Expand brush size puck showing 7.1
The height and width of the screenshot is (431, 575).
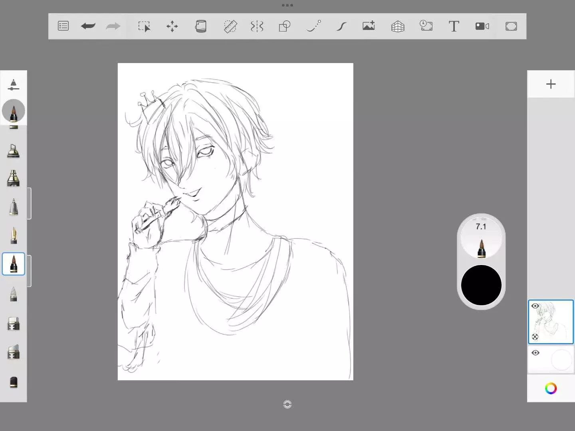pyautogui.click(x=481, y=238)
